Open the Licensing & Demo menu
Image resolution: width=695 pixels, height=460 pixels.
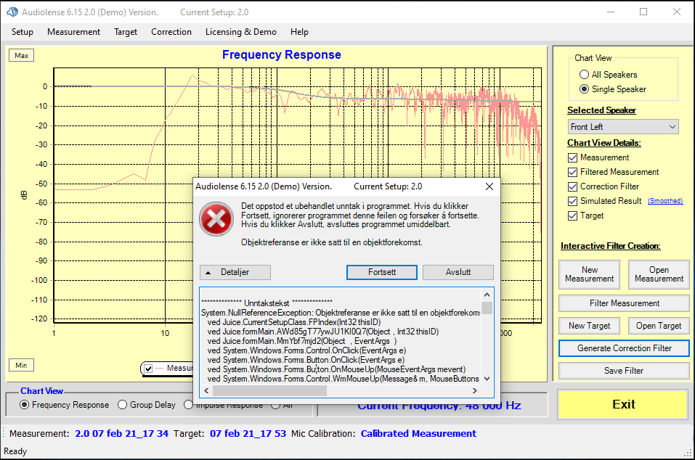pos(240,32)
